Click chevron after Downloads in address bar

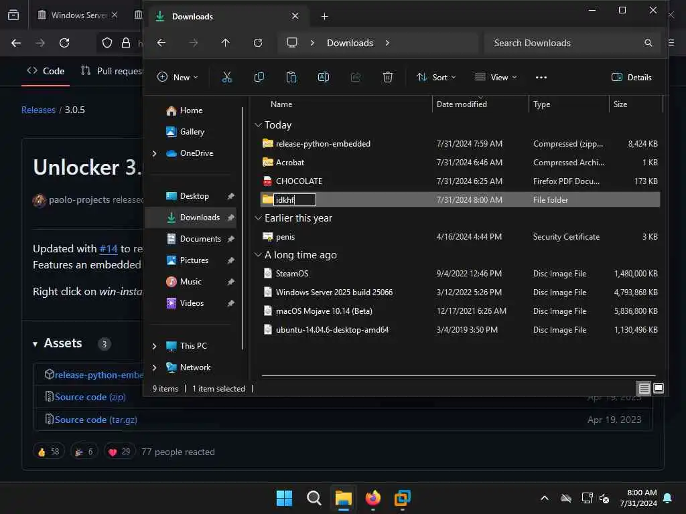pos(387,43)
